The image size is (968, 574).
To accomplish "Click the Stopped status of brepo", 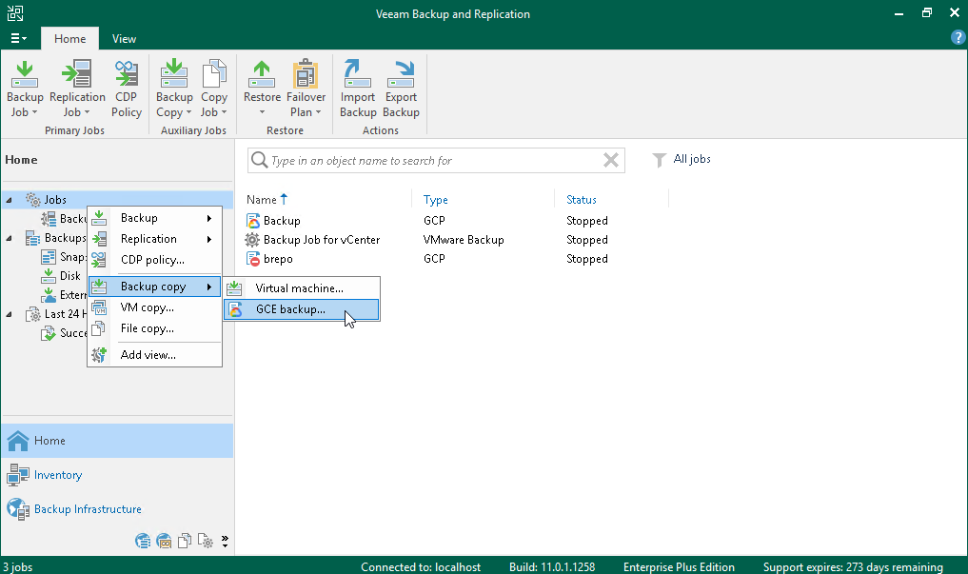I will pyautogui.click(x=587, y=259).
